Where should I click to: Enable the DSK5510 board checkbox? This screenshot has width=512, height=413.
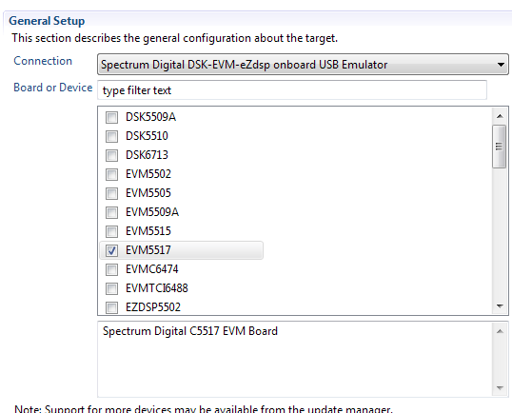(111, 136)
